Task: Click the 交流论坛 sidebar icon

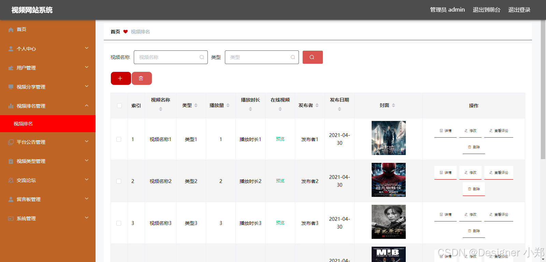Action: [11, 180]
